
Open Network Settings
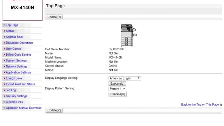[16, 66]
